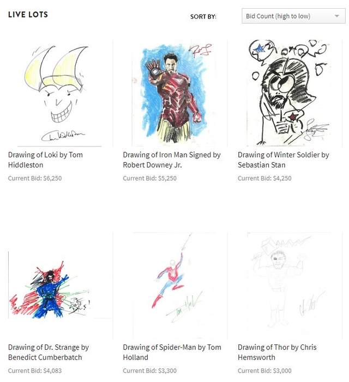Follow the Drawing of Loki by Tom Hiddleston link
This screenshot has height=382, width=349.
coord(45,160)
